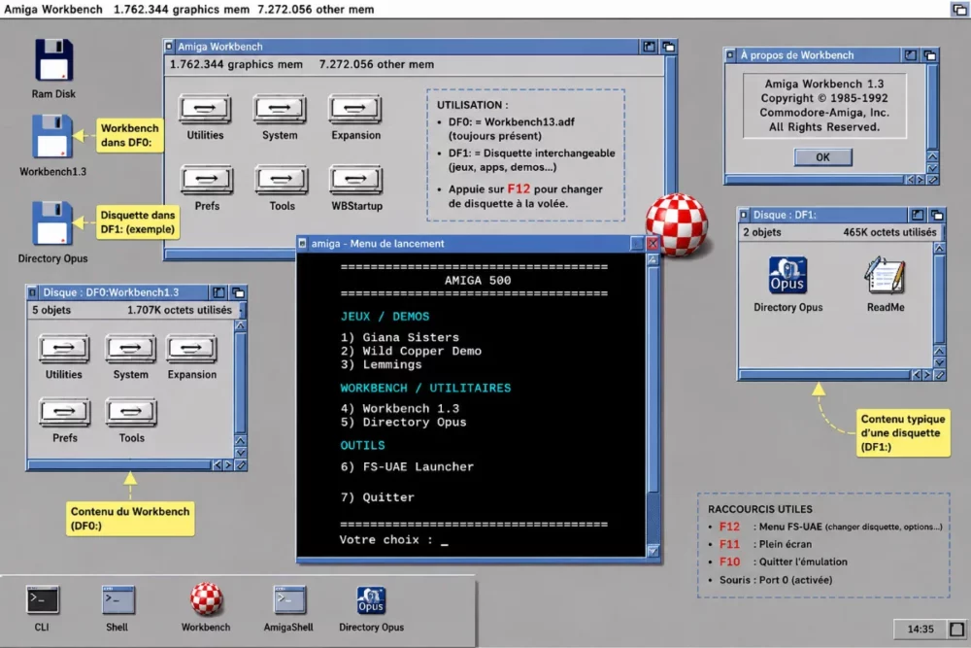The image size is (971, 648).
Task: Click the red 'F12' shortcut in Raccourcis utiles
Action: point(729,527)
